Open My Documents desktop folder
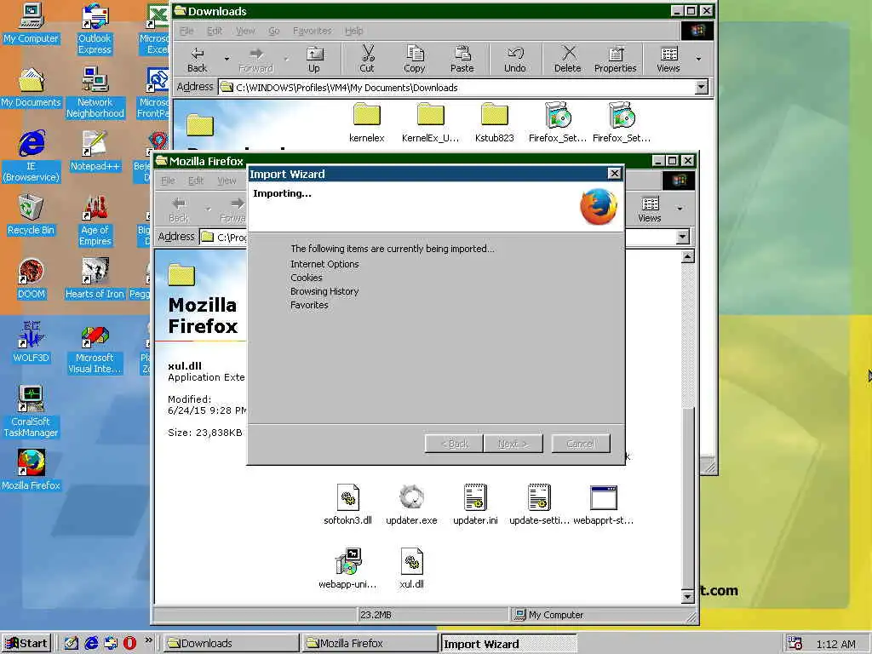Image resolution: width=872 pixels, height=654 pixels. 32,88
